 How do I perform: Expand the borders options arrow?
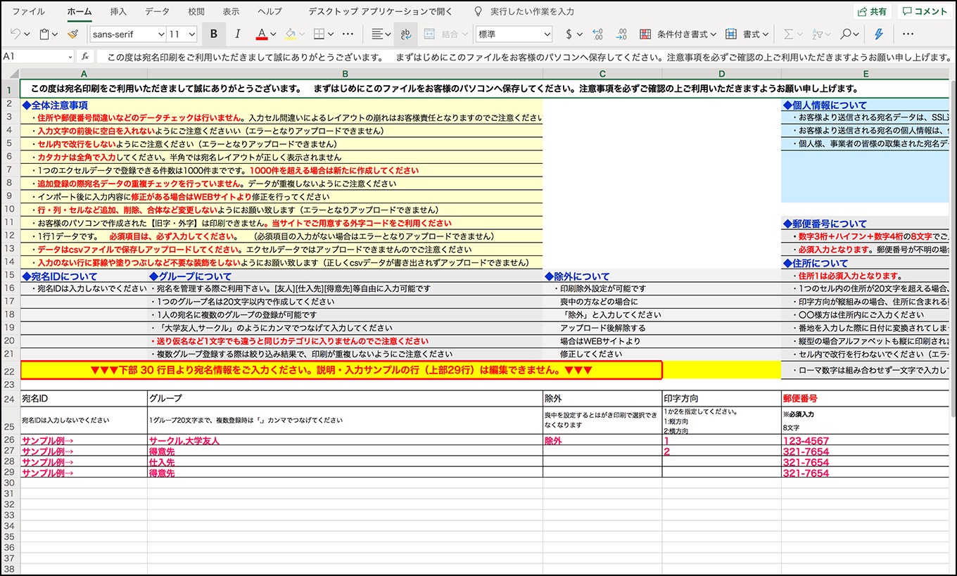tap(331, 34)
